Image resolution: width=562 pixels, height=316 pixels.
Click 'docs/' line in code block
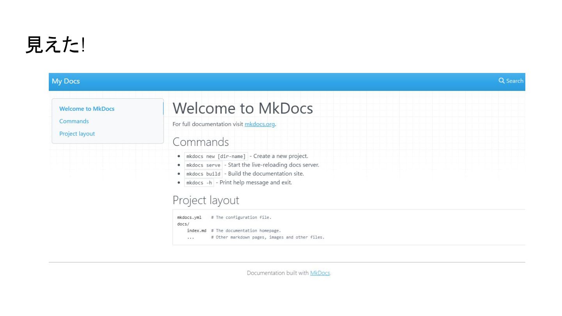pos(183,224)
